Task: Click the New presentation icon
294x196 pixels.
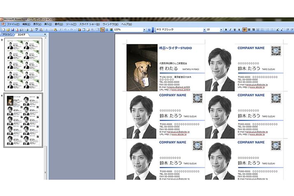Action: [3, 30]
